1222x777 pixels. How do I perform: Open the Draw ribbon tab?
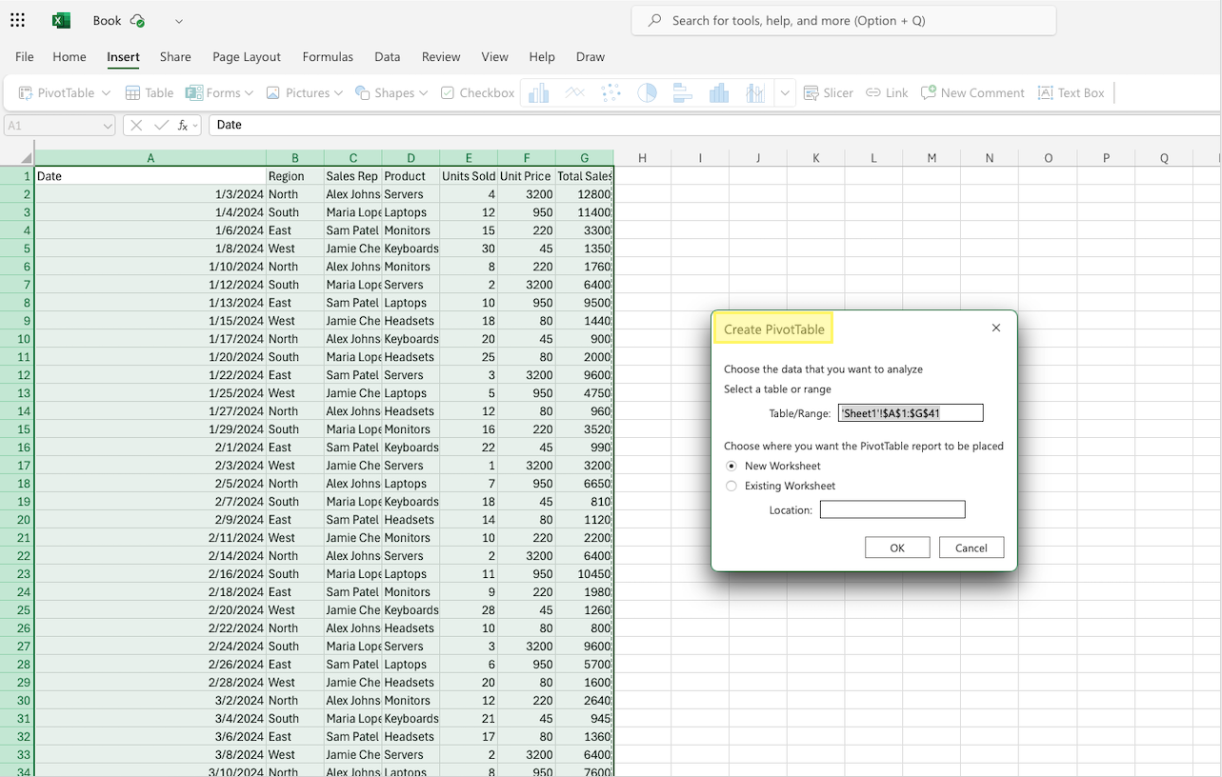(590, 57)
